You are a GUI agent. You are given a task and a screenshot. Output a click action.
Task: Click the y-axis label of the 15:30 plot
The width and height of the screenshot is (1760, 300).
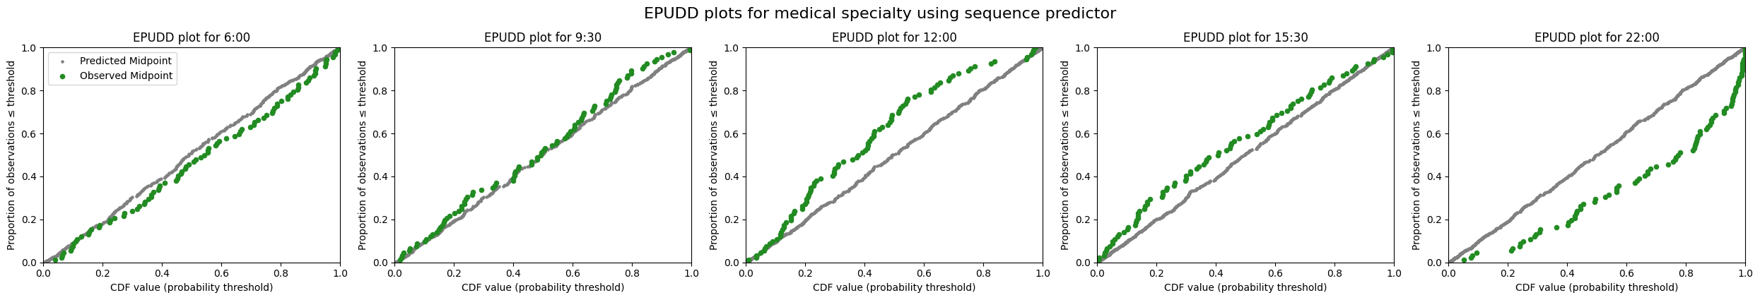click(1065, 155)
